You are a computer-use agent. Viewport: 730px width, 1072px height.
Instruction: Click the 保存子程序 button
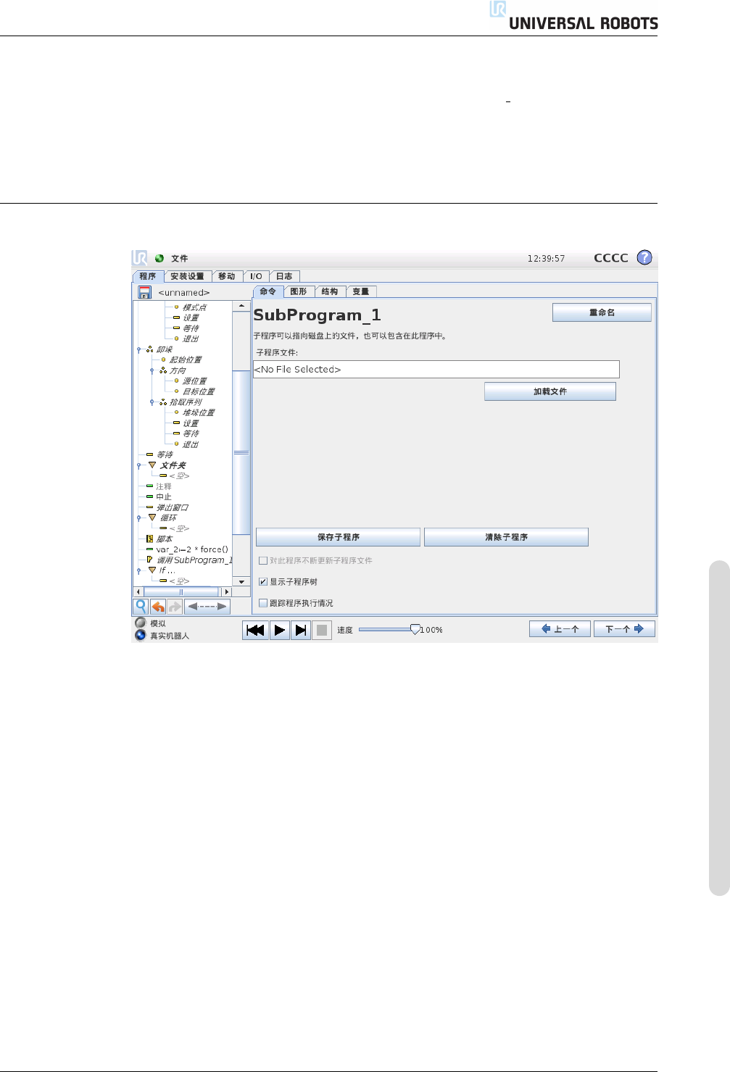point(339,537)
